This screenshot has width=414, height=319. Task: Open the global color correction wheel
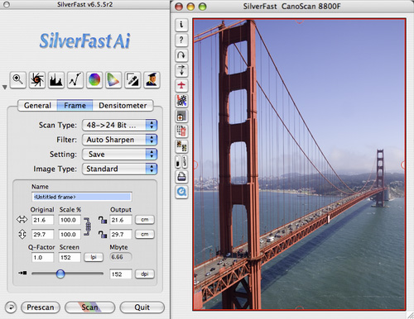(x=94, y=80)
